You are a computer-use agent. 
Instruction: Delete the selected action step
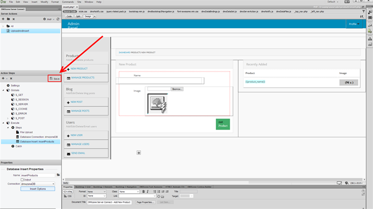point(11,78)
